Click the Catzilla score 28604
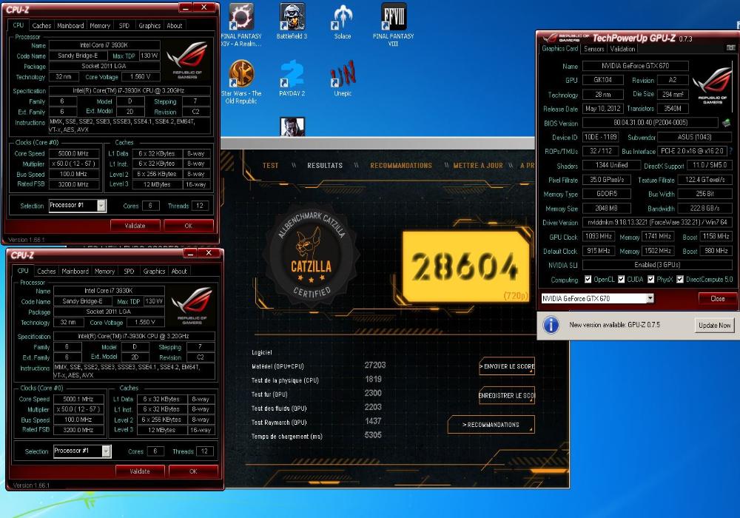740x518 pixels. coord(465,266)
